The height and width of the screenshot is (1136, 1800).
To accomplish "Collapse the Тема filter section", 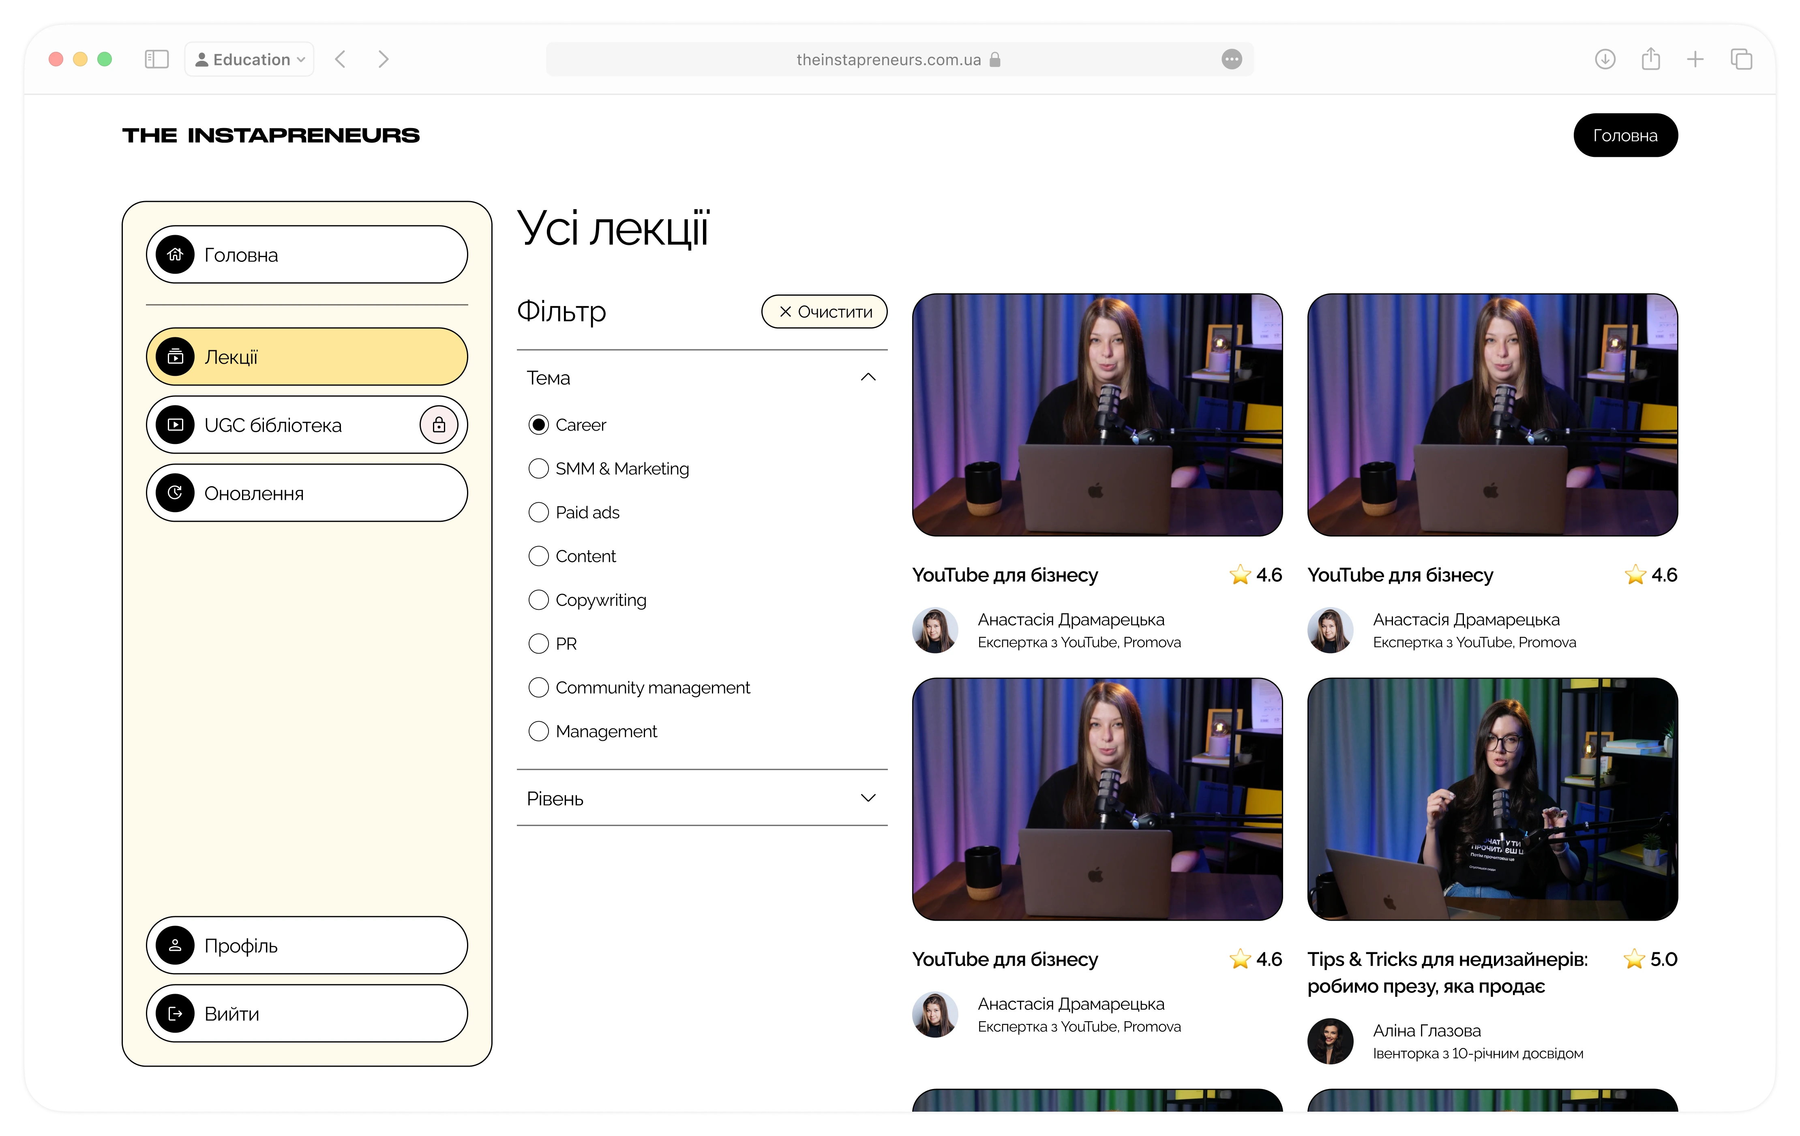I will click(x=868, y=377).
